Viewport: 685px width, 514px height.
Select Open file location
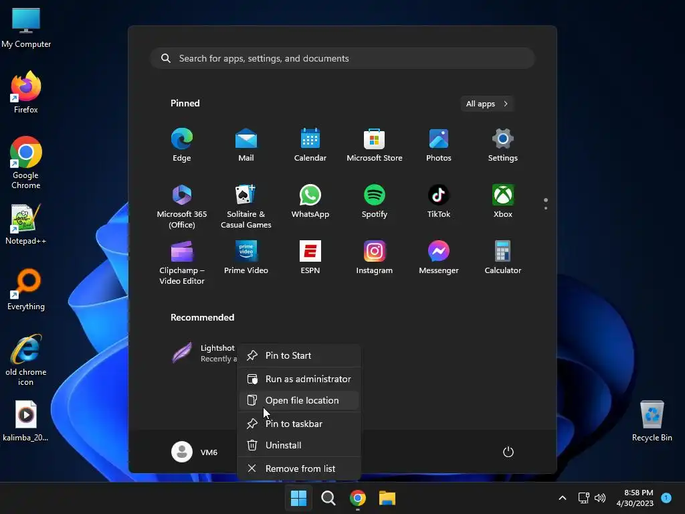coord(299,400)
